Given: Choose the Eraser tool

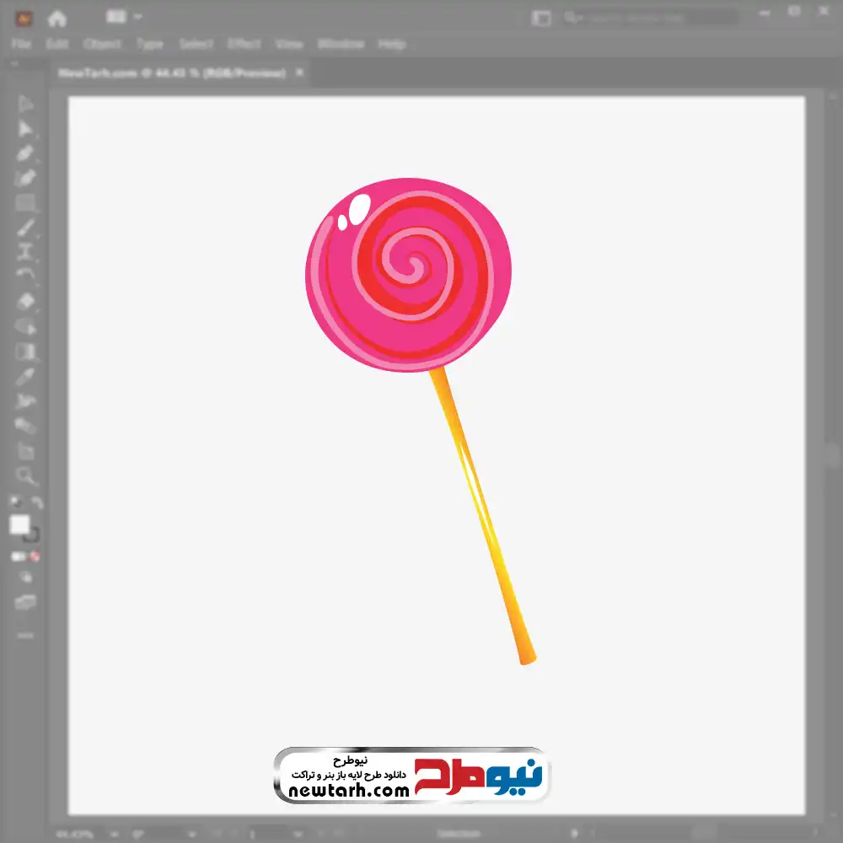Looking at the screenshot, I should pyautogui.click(x=25, y=301).
